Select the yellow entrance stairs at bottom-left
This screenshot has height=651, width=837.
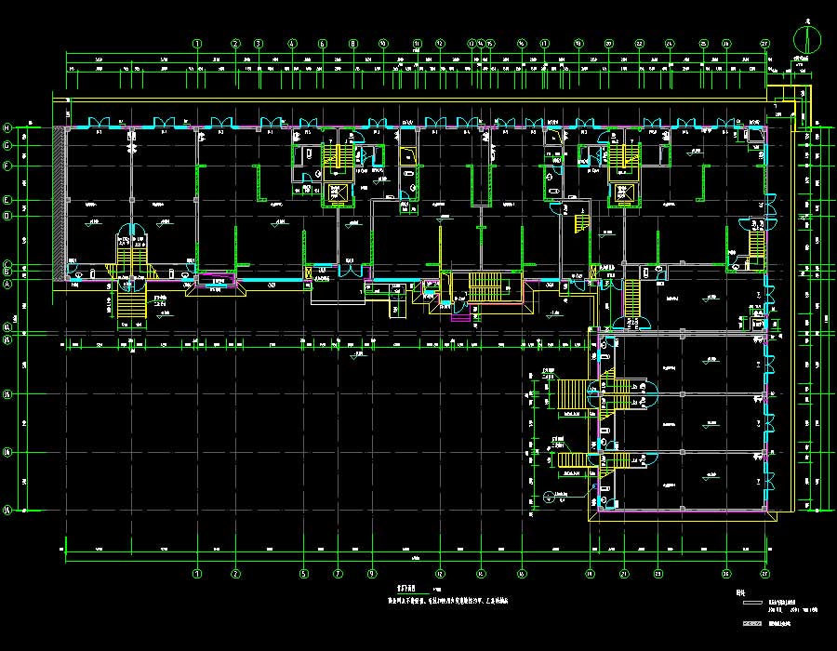click(x=132, y=303)
